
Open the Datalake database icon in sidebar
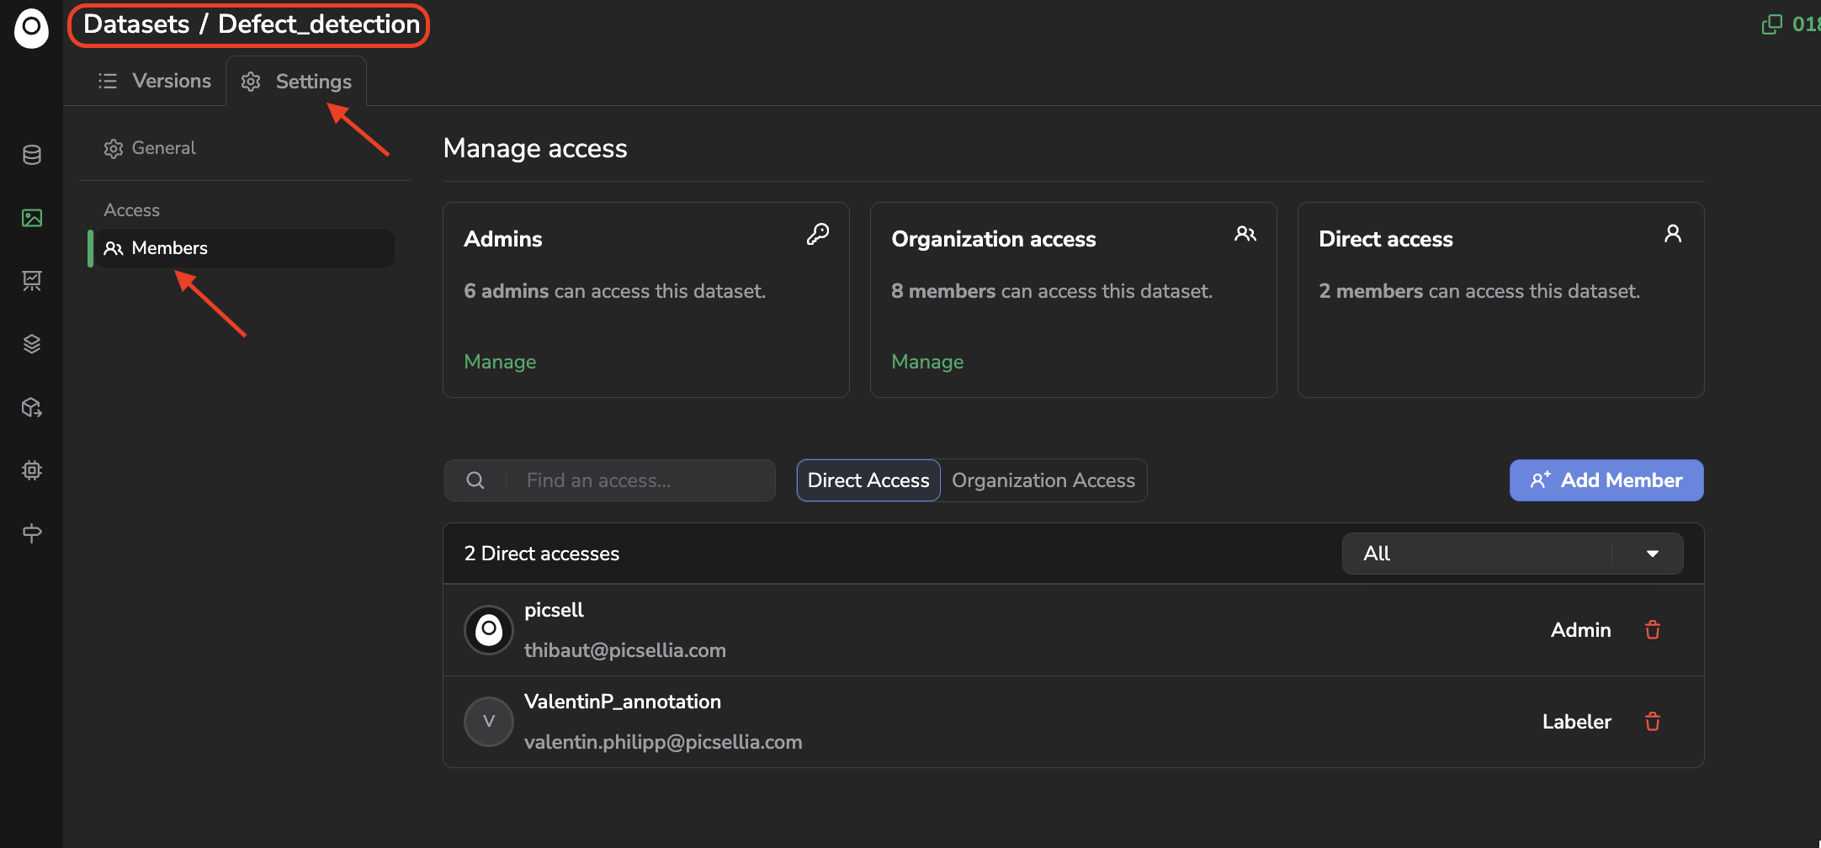pos(32,155)
